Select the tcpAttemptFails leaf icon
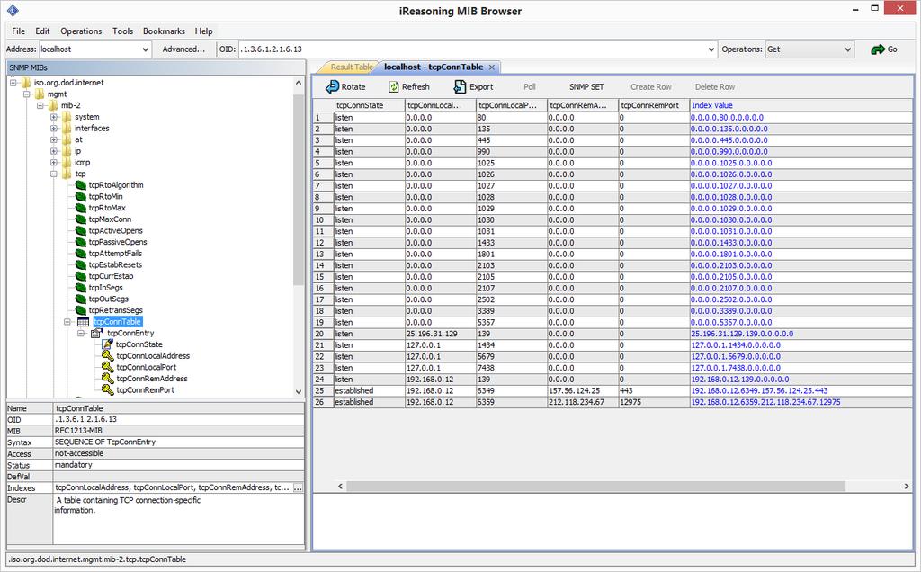The height and width of the screenshot is (572, 921). point(80,253)
